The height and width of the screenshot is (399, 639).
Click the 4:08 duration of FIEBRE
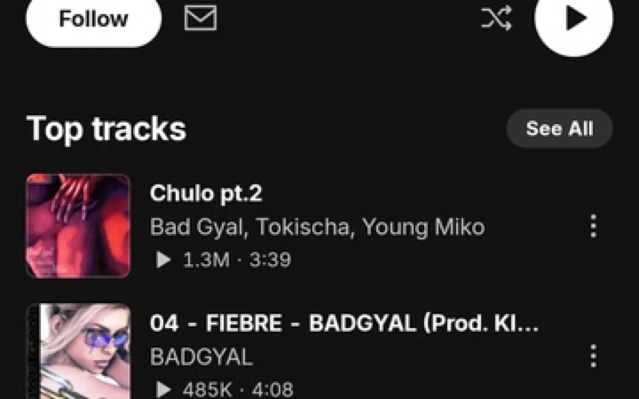[272, 390]
